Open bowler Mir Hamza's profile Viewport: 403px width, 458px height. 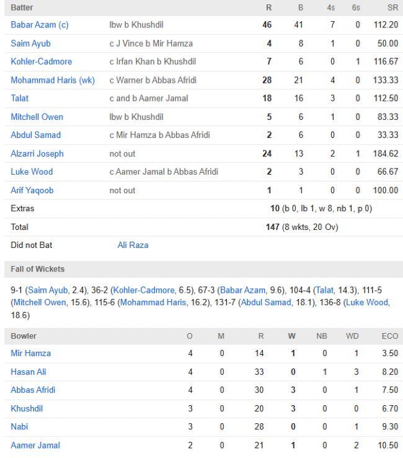pos(30,353)
